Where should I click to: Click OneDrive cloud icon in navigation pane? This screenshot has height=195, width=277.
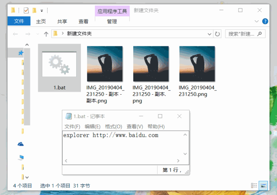[x=21, y=144]
